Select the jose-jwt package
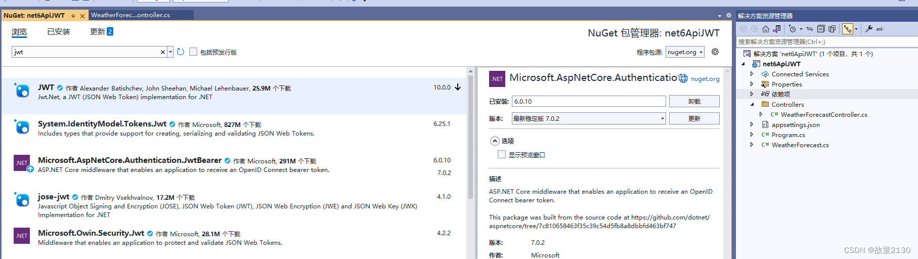Screen dimensions: 918x259 [x=234, y=205]
